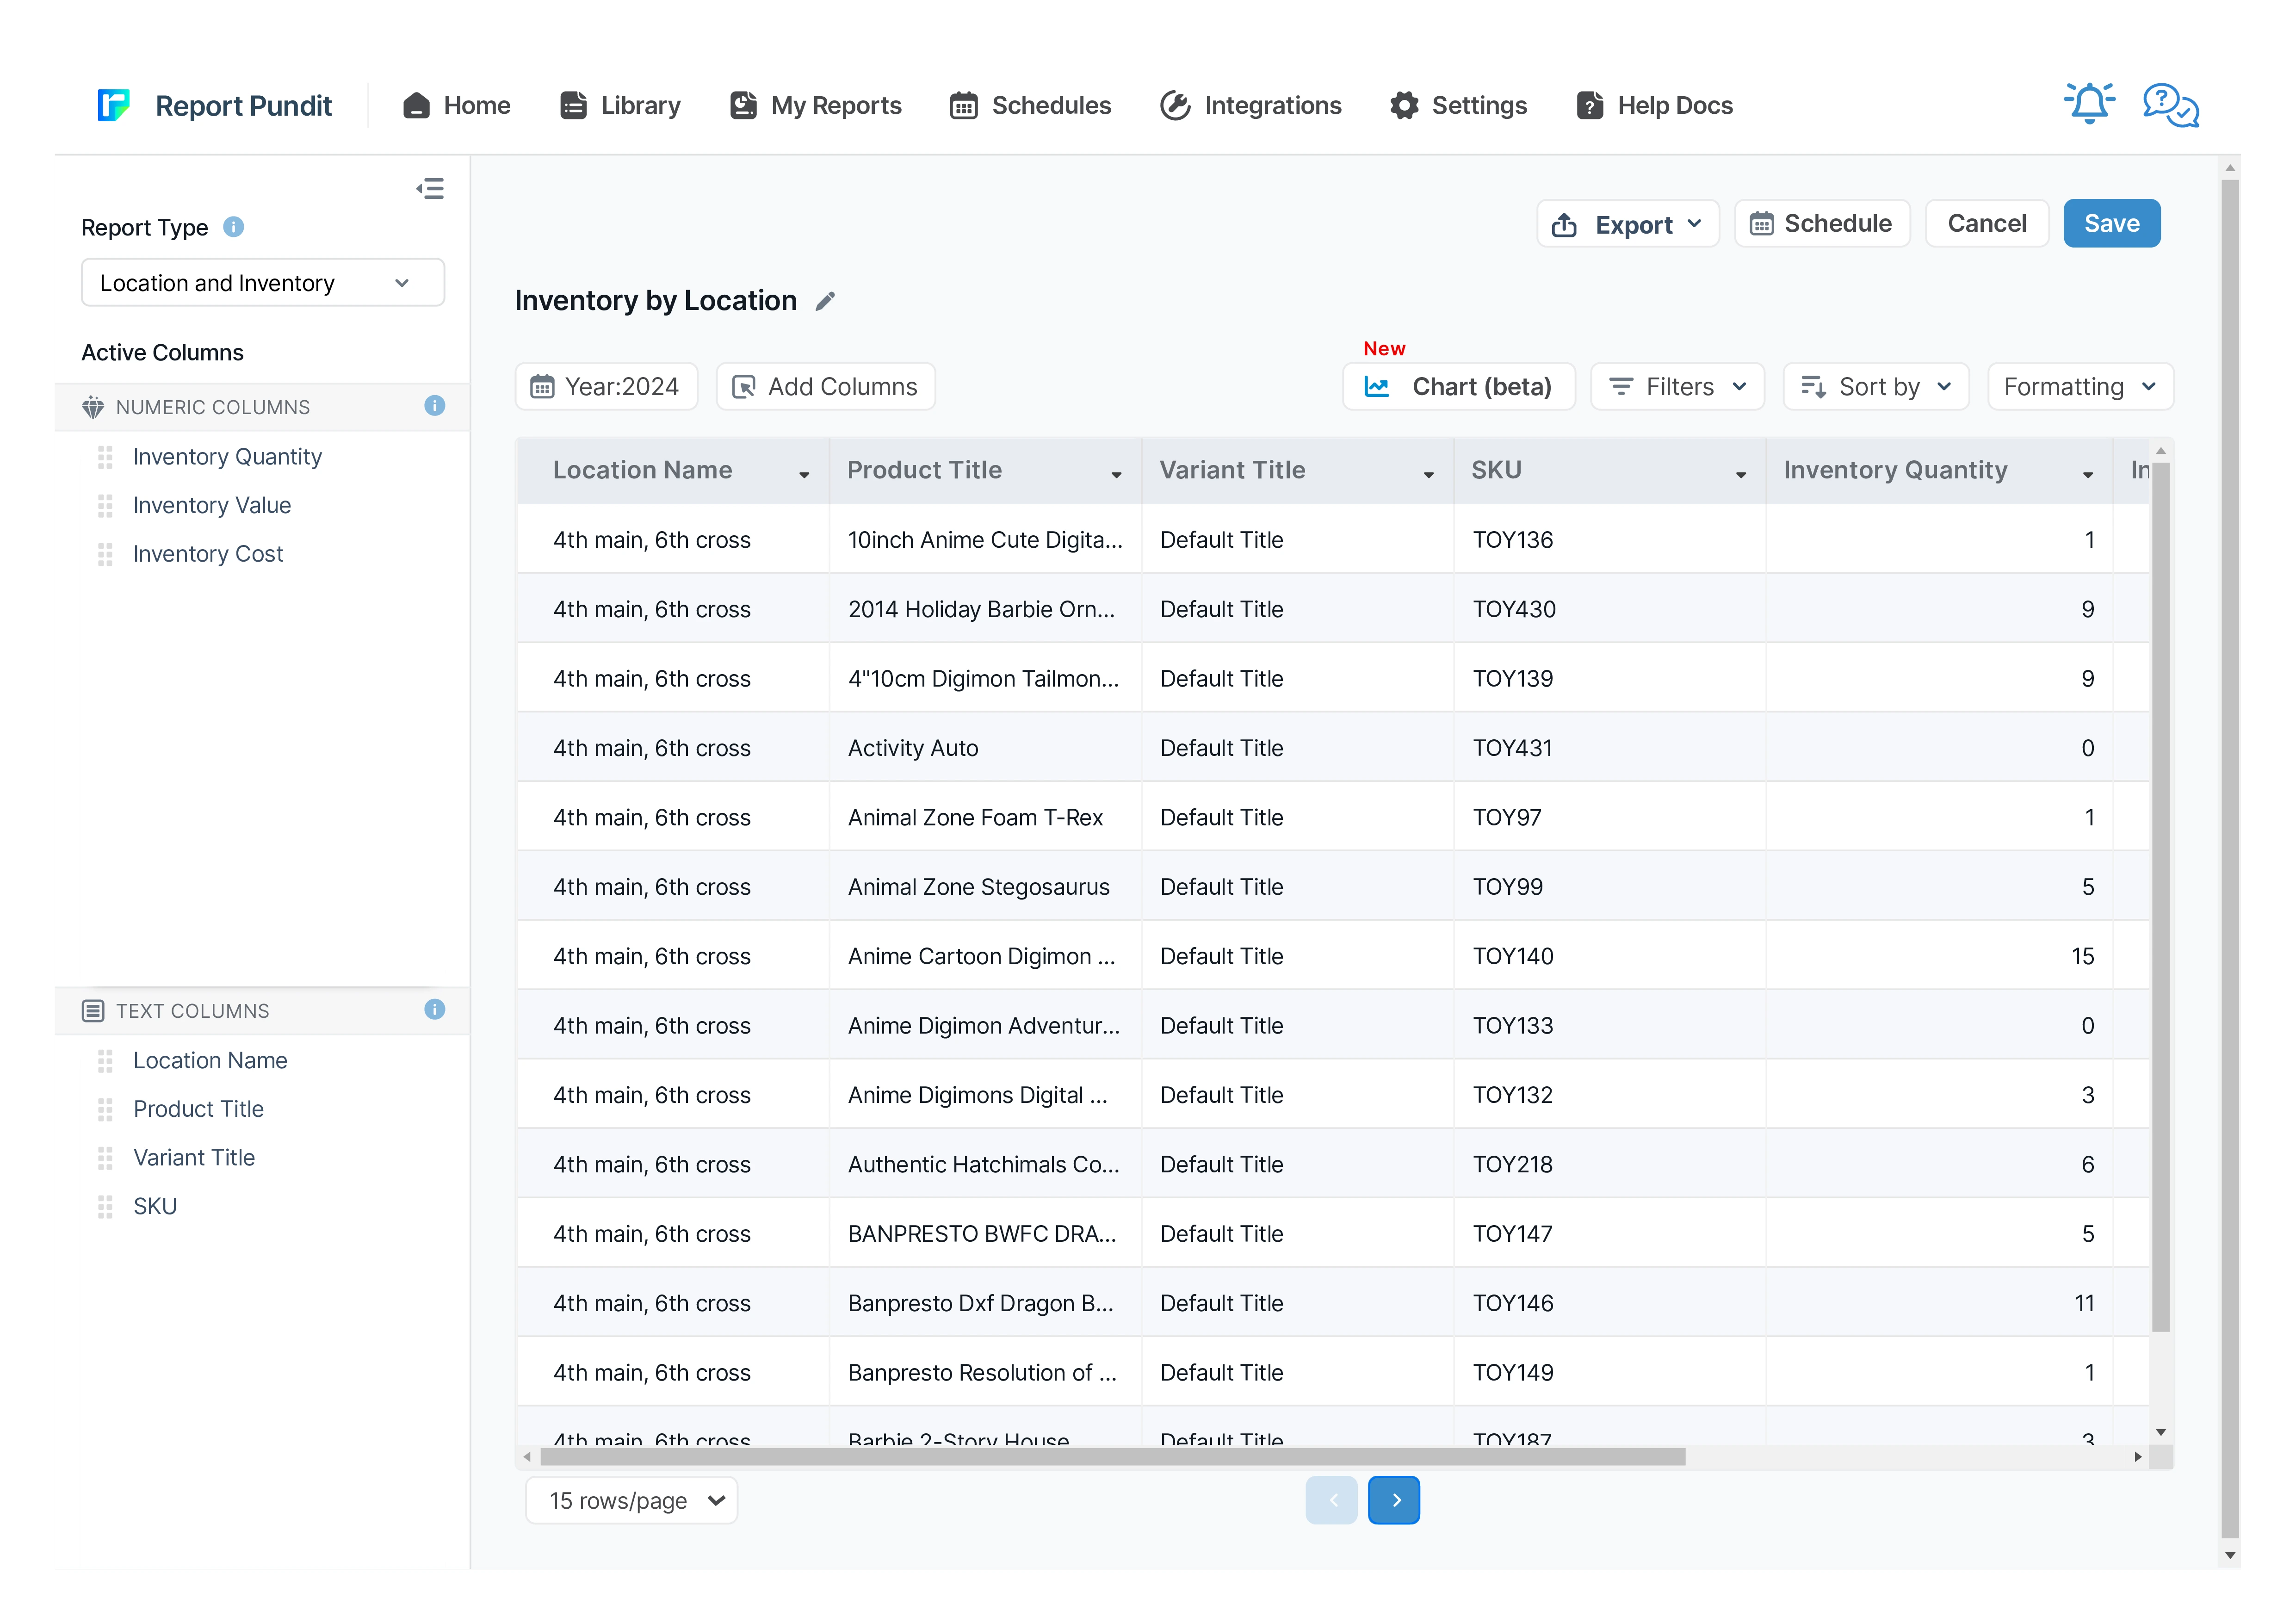
Task: Change the 15 rows/page selector
Action: (x=632, y=1500)
